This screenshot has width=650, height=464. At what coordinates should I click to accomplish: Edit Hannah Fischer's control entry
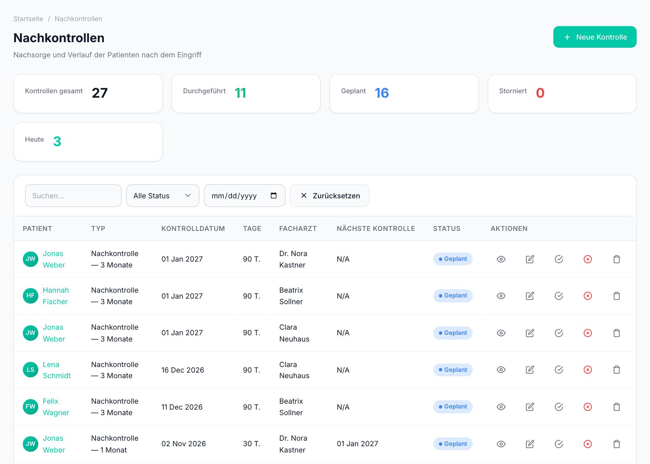click(x=530, y=296)
